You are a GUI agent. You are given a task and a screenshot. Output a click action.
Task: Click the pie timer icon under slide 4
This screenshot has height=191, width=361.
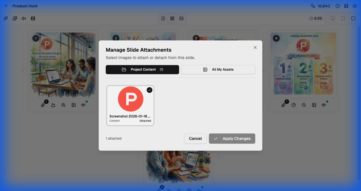(x=294, y=105)
